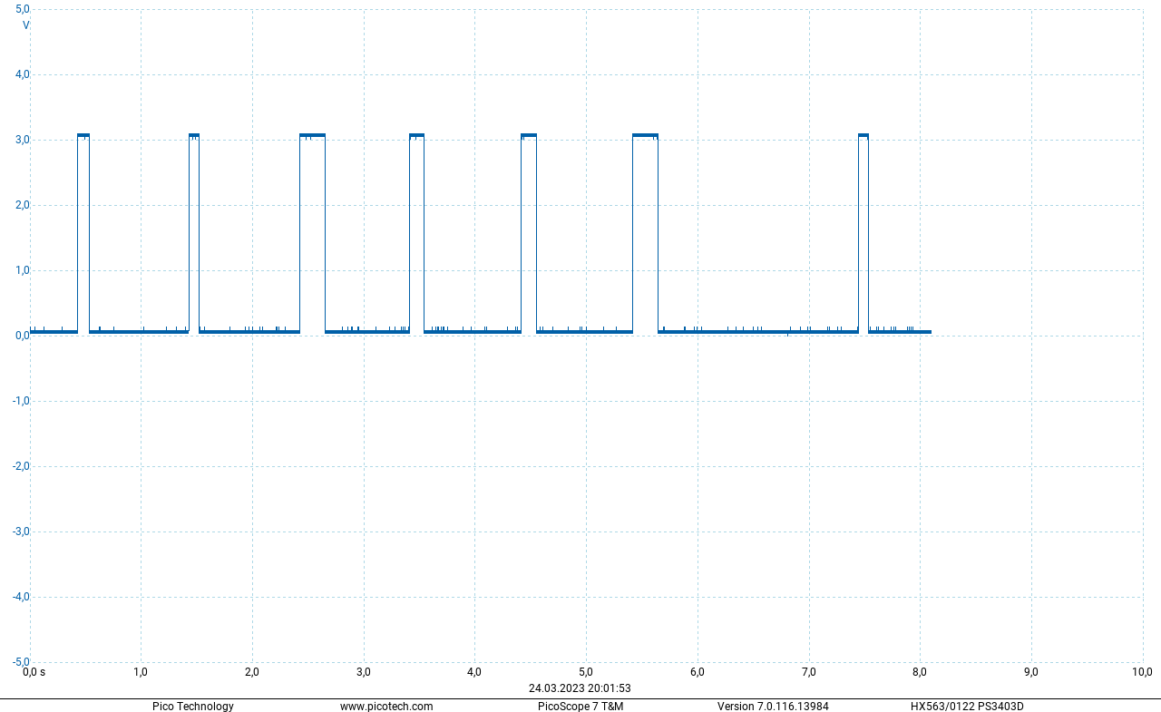The height and width of the screenshot is (712, 1161).
Task: Click the 3,0 voltage axis label
Action: (x=23, y=140)
